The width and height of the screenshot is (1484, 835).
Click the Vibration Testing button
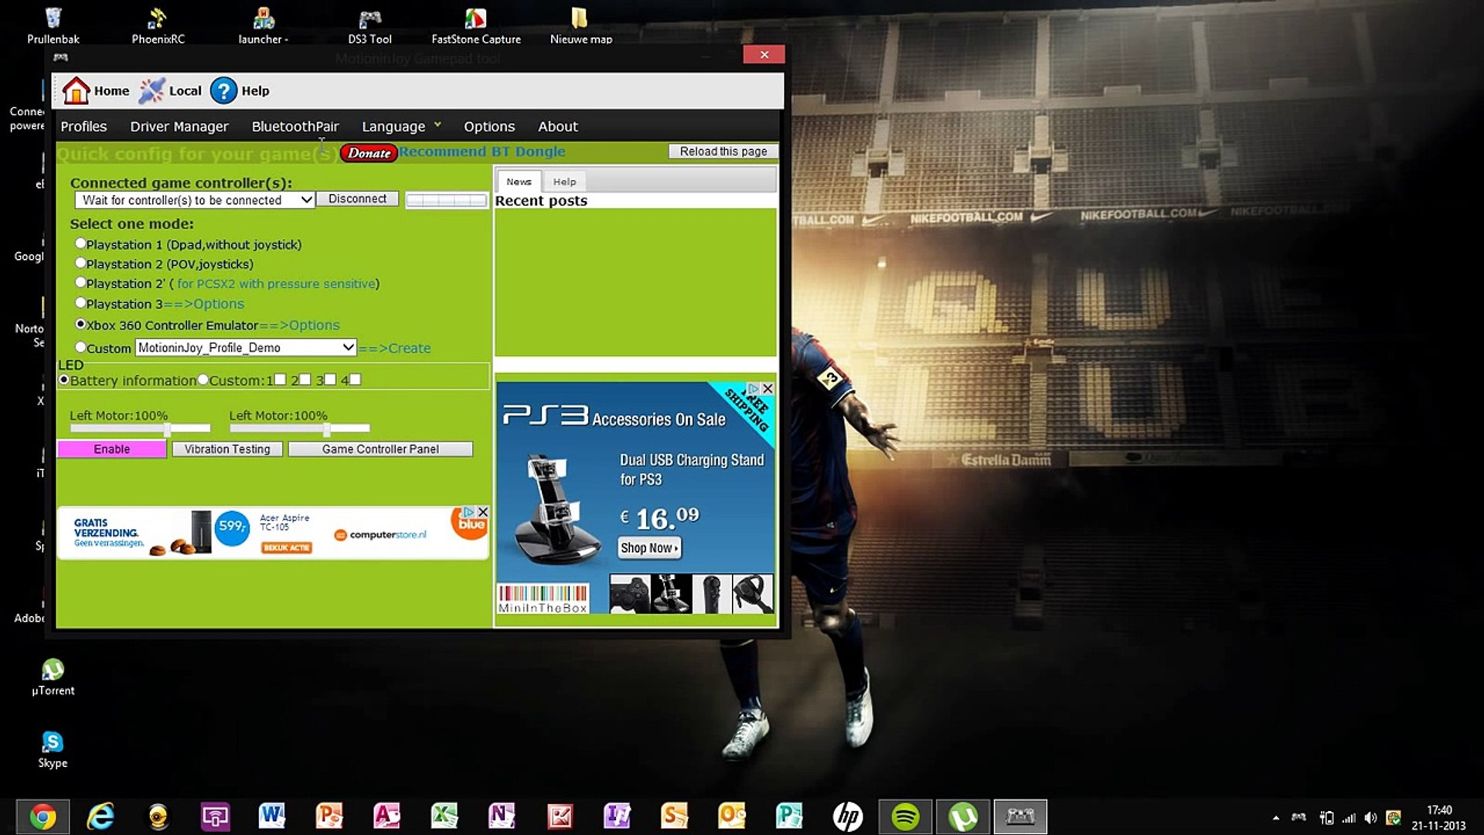coord(227,449)
